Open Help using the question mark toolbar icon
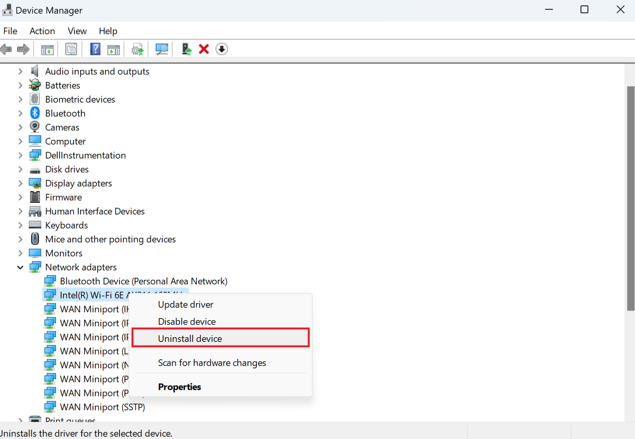This screenshot has width=635, height=439. pyautogui.click(x=95, y=49)
